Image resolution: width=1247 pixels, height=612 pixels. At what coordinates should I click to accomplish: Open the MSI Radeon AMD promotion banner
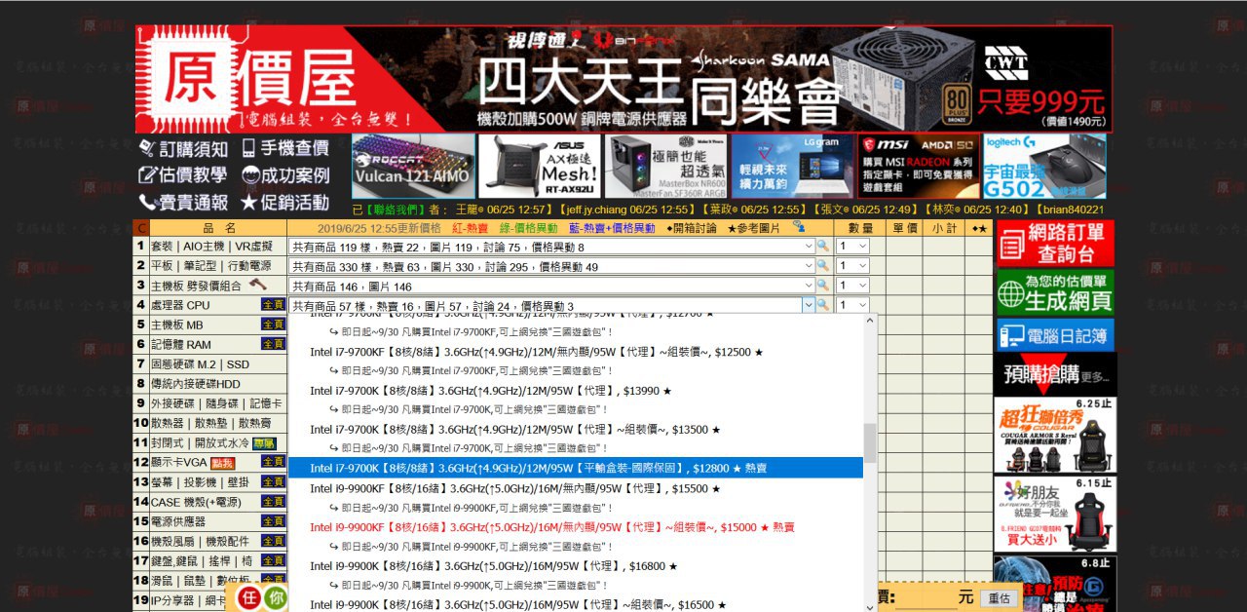pyautogui.click(x=919, y=166)
